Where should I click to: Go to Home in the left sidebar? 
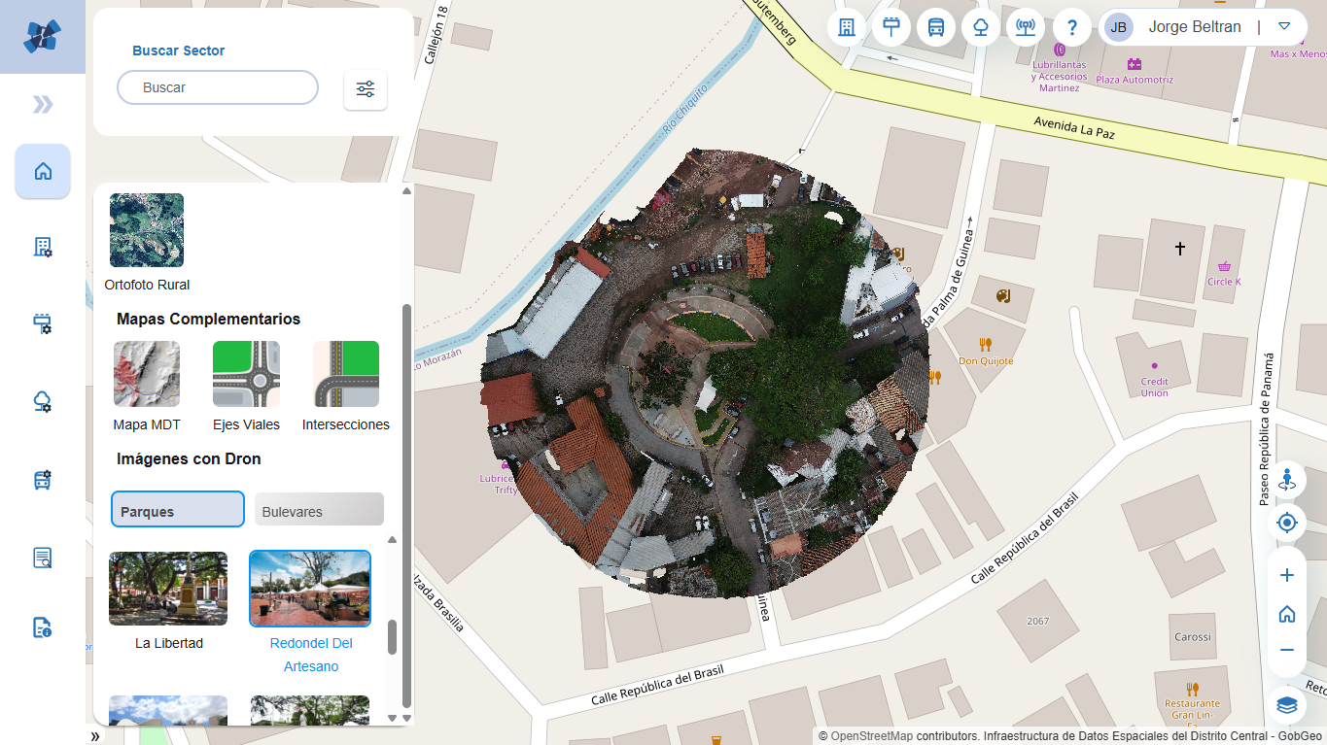click(x=43, y=172)
